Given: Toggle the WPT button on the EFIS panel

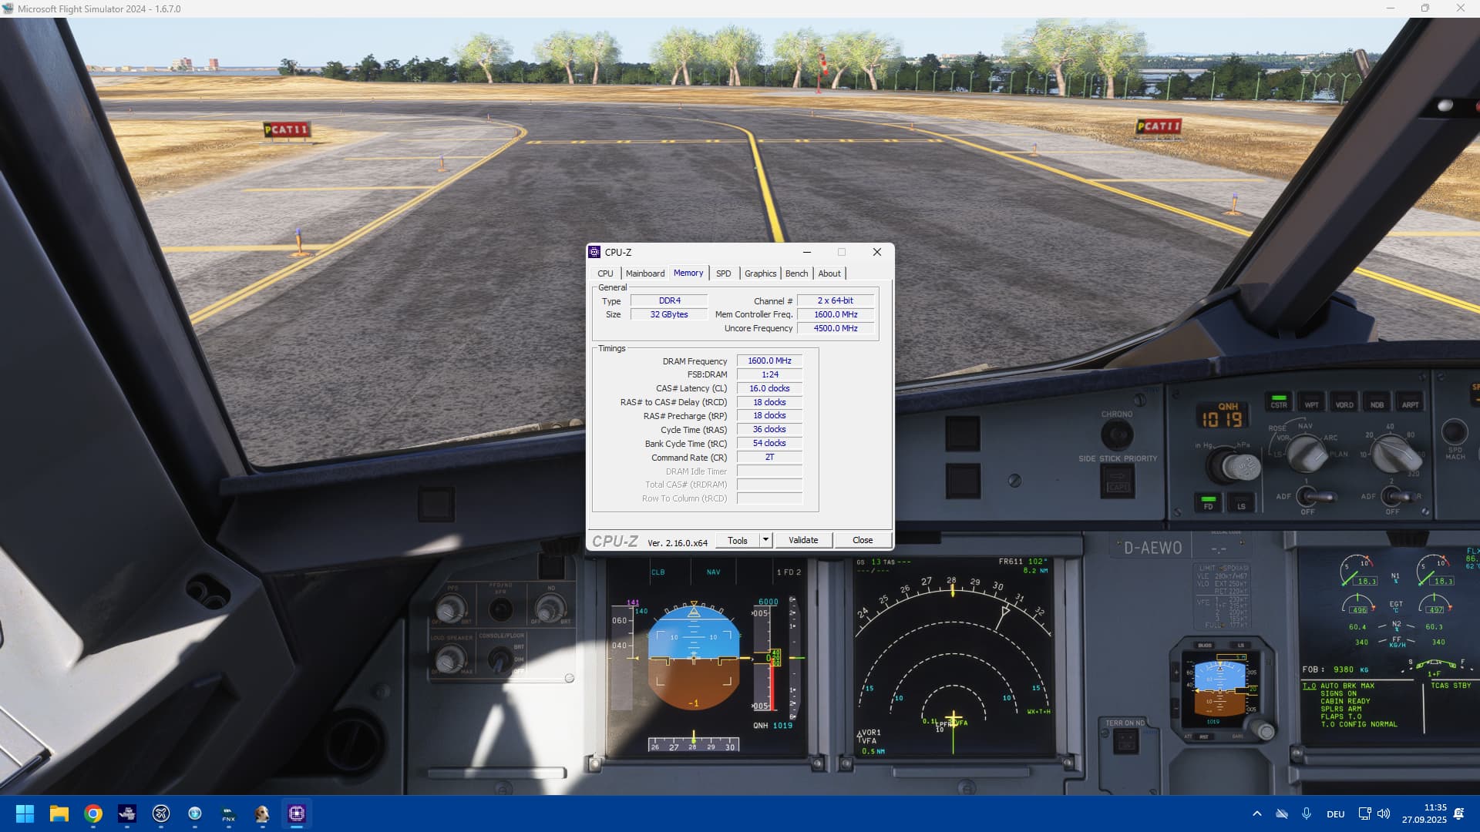Looking at the screenshot, I should 1311,401.
